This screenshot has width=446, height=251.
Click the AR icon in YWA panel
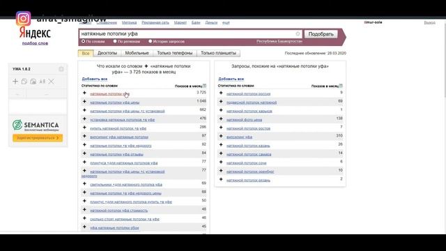point(43,82)
